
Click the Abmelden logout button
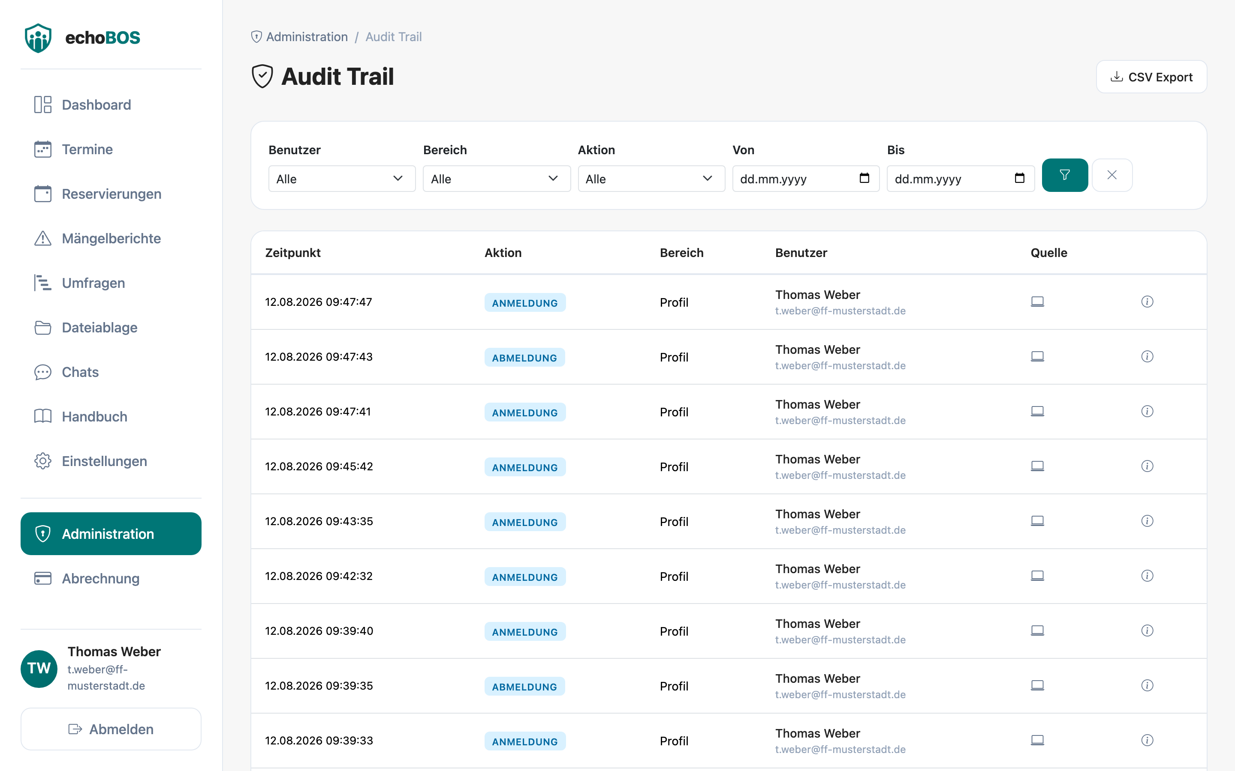(x=111, y=729)
